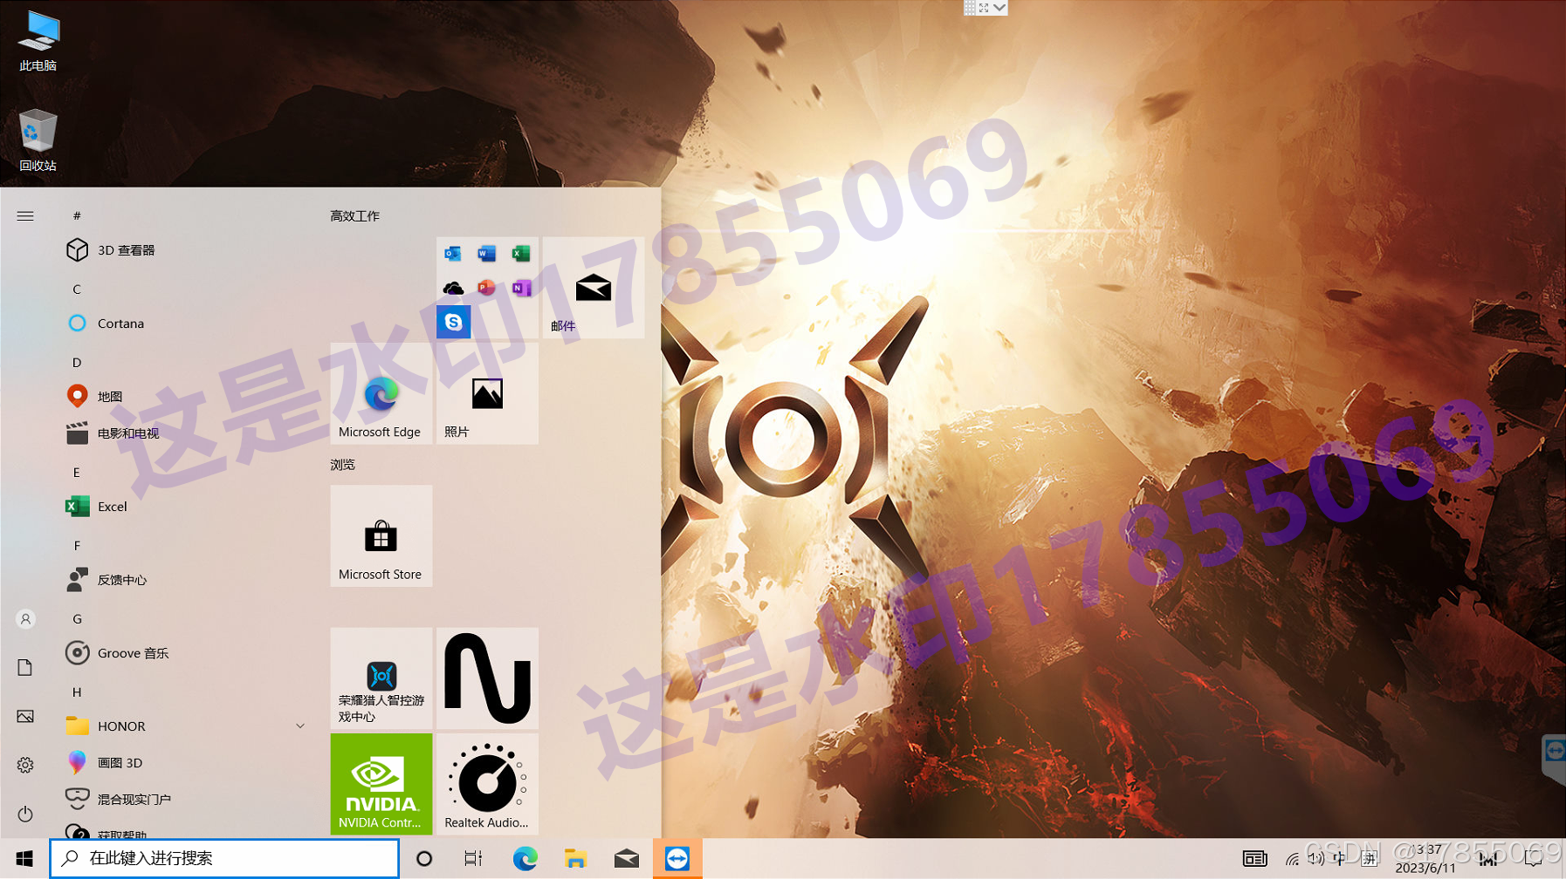Click the 拼 IME mode indicator
This screenshot has width=1566, height=879.
(1370, 859)
